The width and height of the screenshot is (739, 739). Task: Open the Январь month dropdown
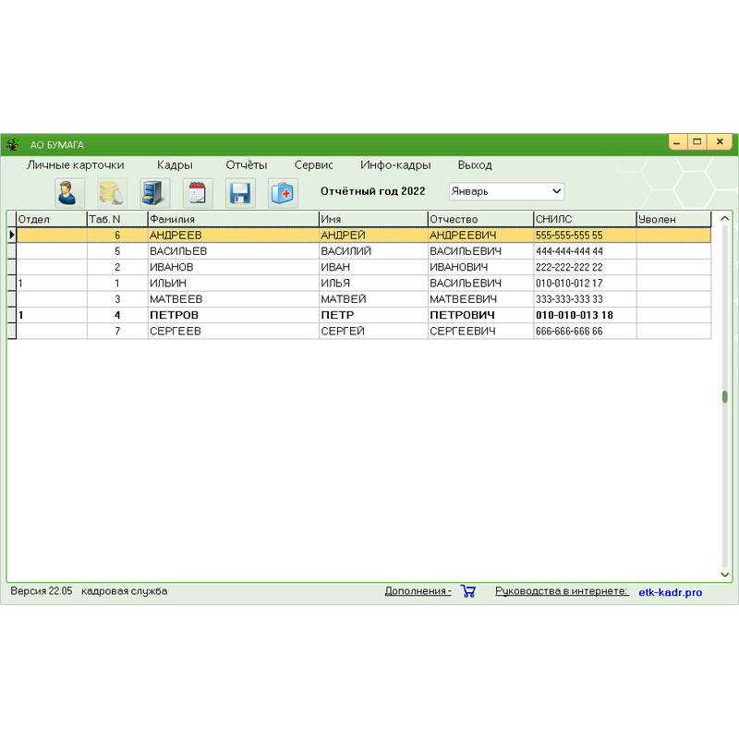point(506,191)
